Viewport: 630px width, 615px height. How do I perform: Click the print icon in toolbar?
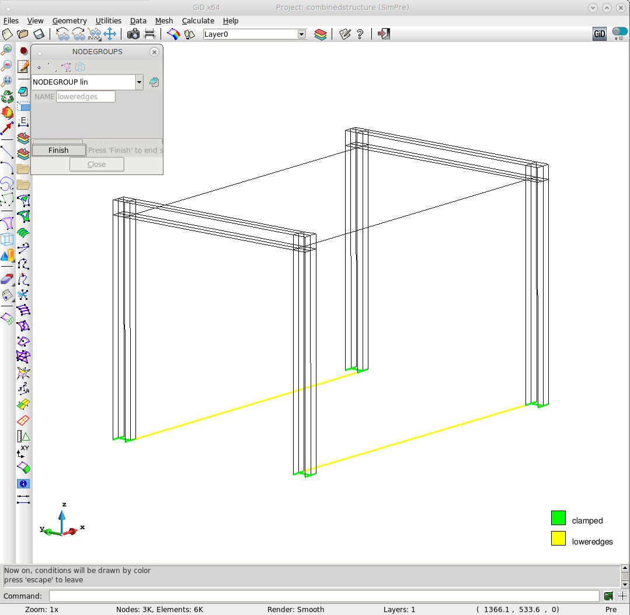click(150, 34)
